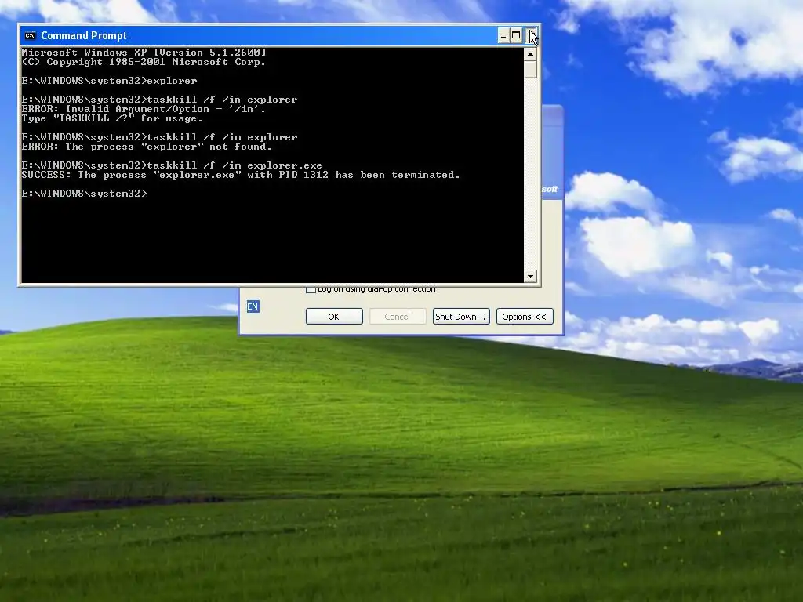Click the last E:\WINDOWS\system32> prompt line

[84, 194]
